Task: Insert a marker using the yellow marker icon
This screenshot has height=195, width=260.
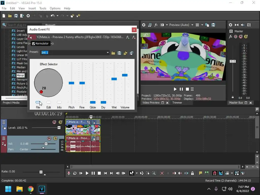Action: [201, 173]
